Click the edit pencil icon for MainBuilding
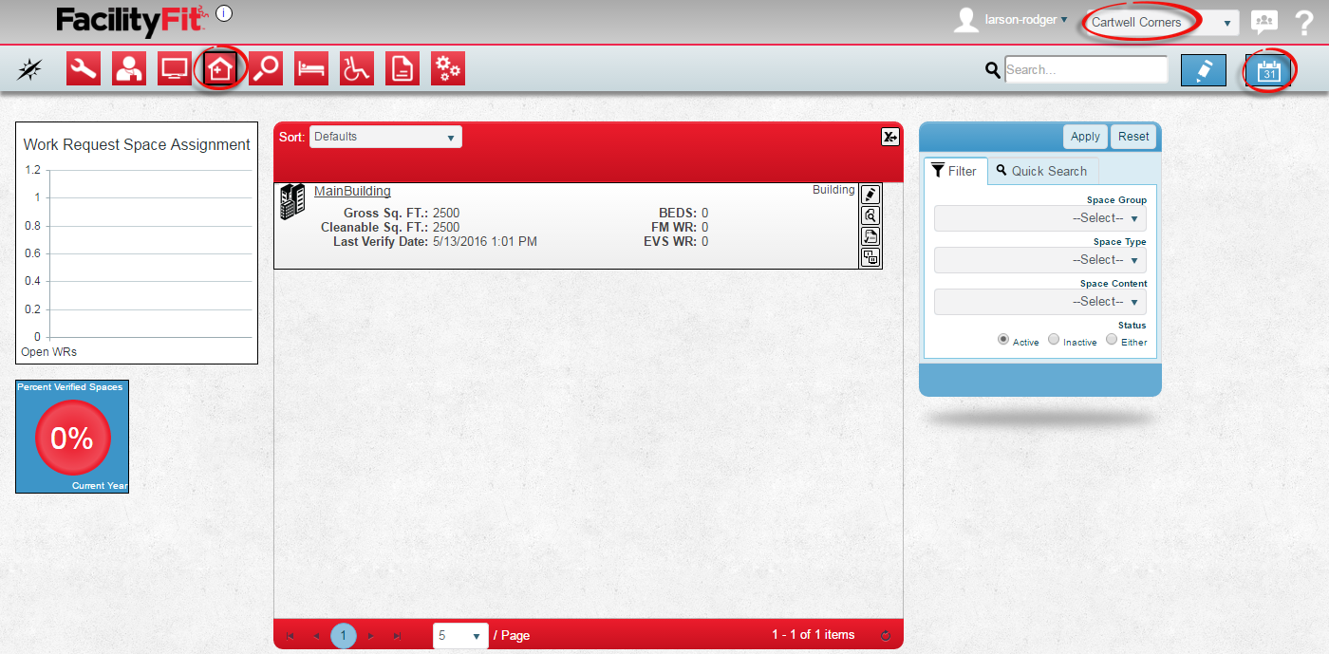The width and height of the screenshot is (1329, 654). (870, 194)
